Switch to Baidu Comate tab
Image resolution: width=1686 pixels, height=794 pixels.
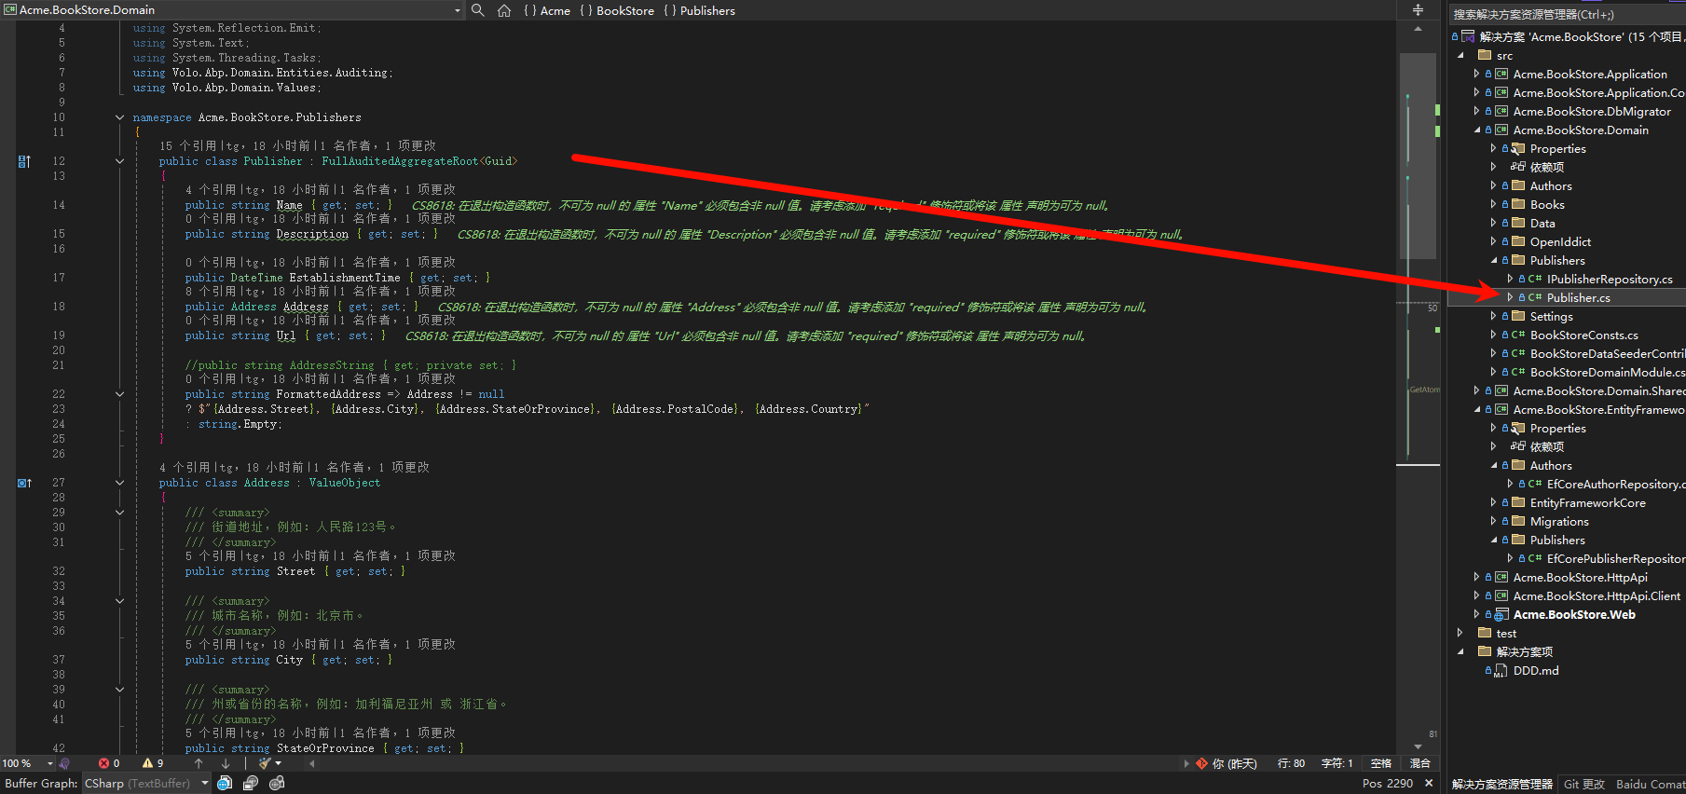pyautogui.click(x=1651, y=785)
